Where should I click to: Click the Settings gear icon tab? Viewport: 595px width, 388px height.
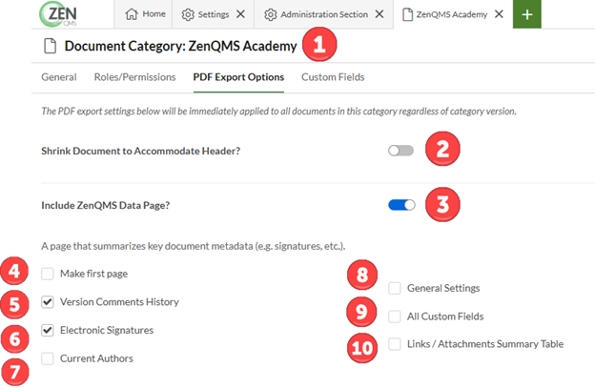[x=188, y=15]
